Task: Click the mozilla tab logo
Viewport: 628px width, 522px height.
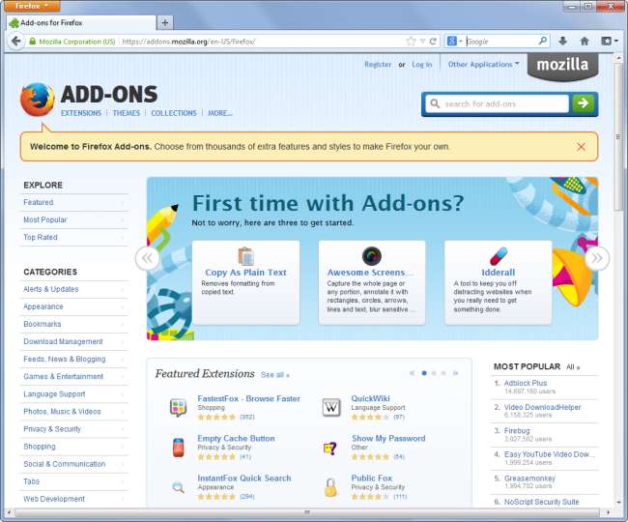Action: pos(562,66)
